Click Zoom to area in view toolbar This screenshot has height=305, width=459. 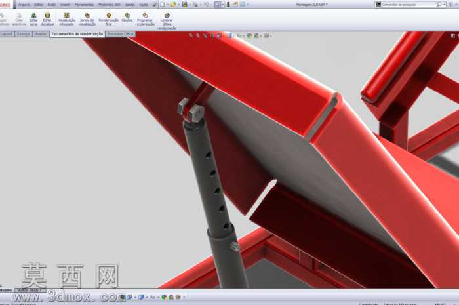[198, 35]
